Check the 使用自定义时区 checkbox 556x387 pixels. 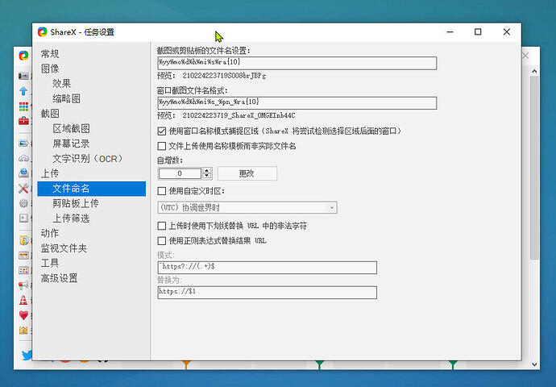coord(162,191)
